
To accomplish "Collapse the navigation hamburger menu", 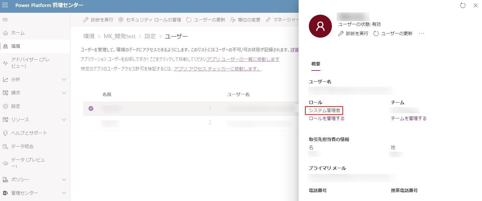I will (x=5, y=20).
